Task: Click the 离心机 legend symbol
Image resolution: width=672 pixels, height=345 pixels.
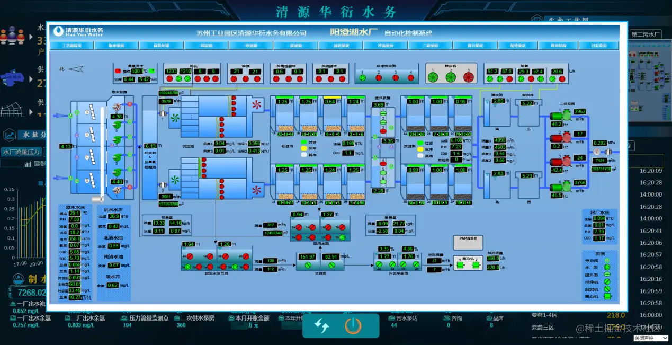Action: (x=607, y=296)
